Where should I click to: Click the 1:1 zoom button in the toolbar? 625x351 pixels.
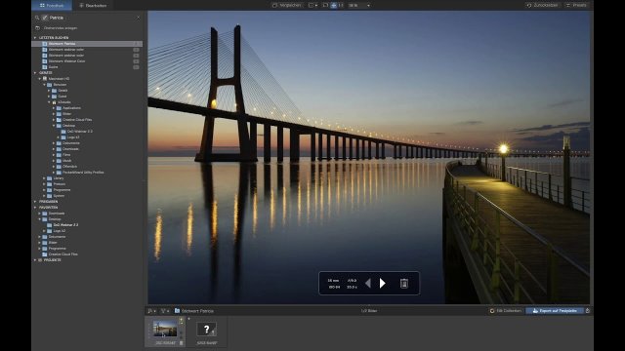(x=341, y=5)
